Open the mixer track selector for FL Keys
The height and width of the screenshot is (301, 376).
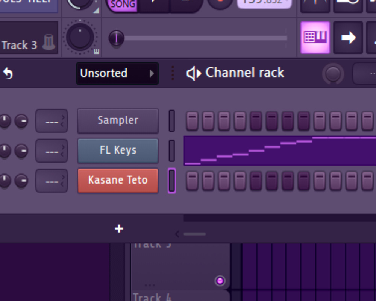coord(52,150)
